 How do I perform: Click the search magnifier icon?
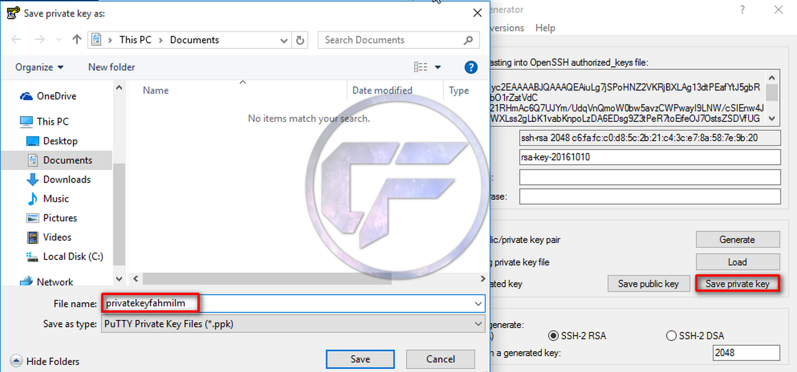pos(468,40)
